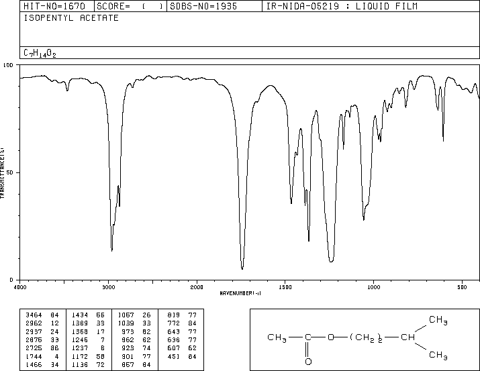The image size is (480, 371).
Task: Select peak table entry 973
Action: [x=136, y=331]
